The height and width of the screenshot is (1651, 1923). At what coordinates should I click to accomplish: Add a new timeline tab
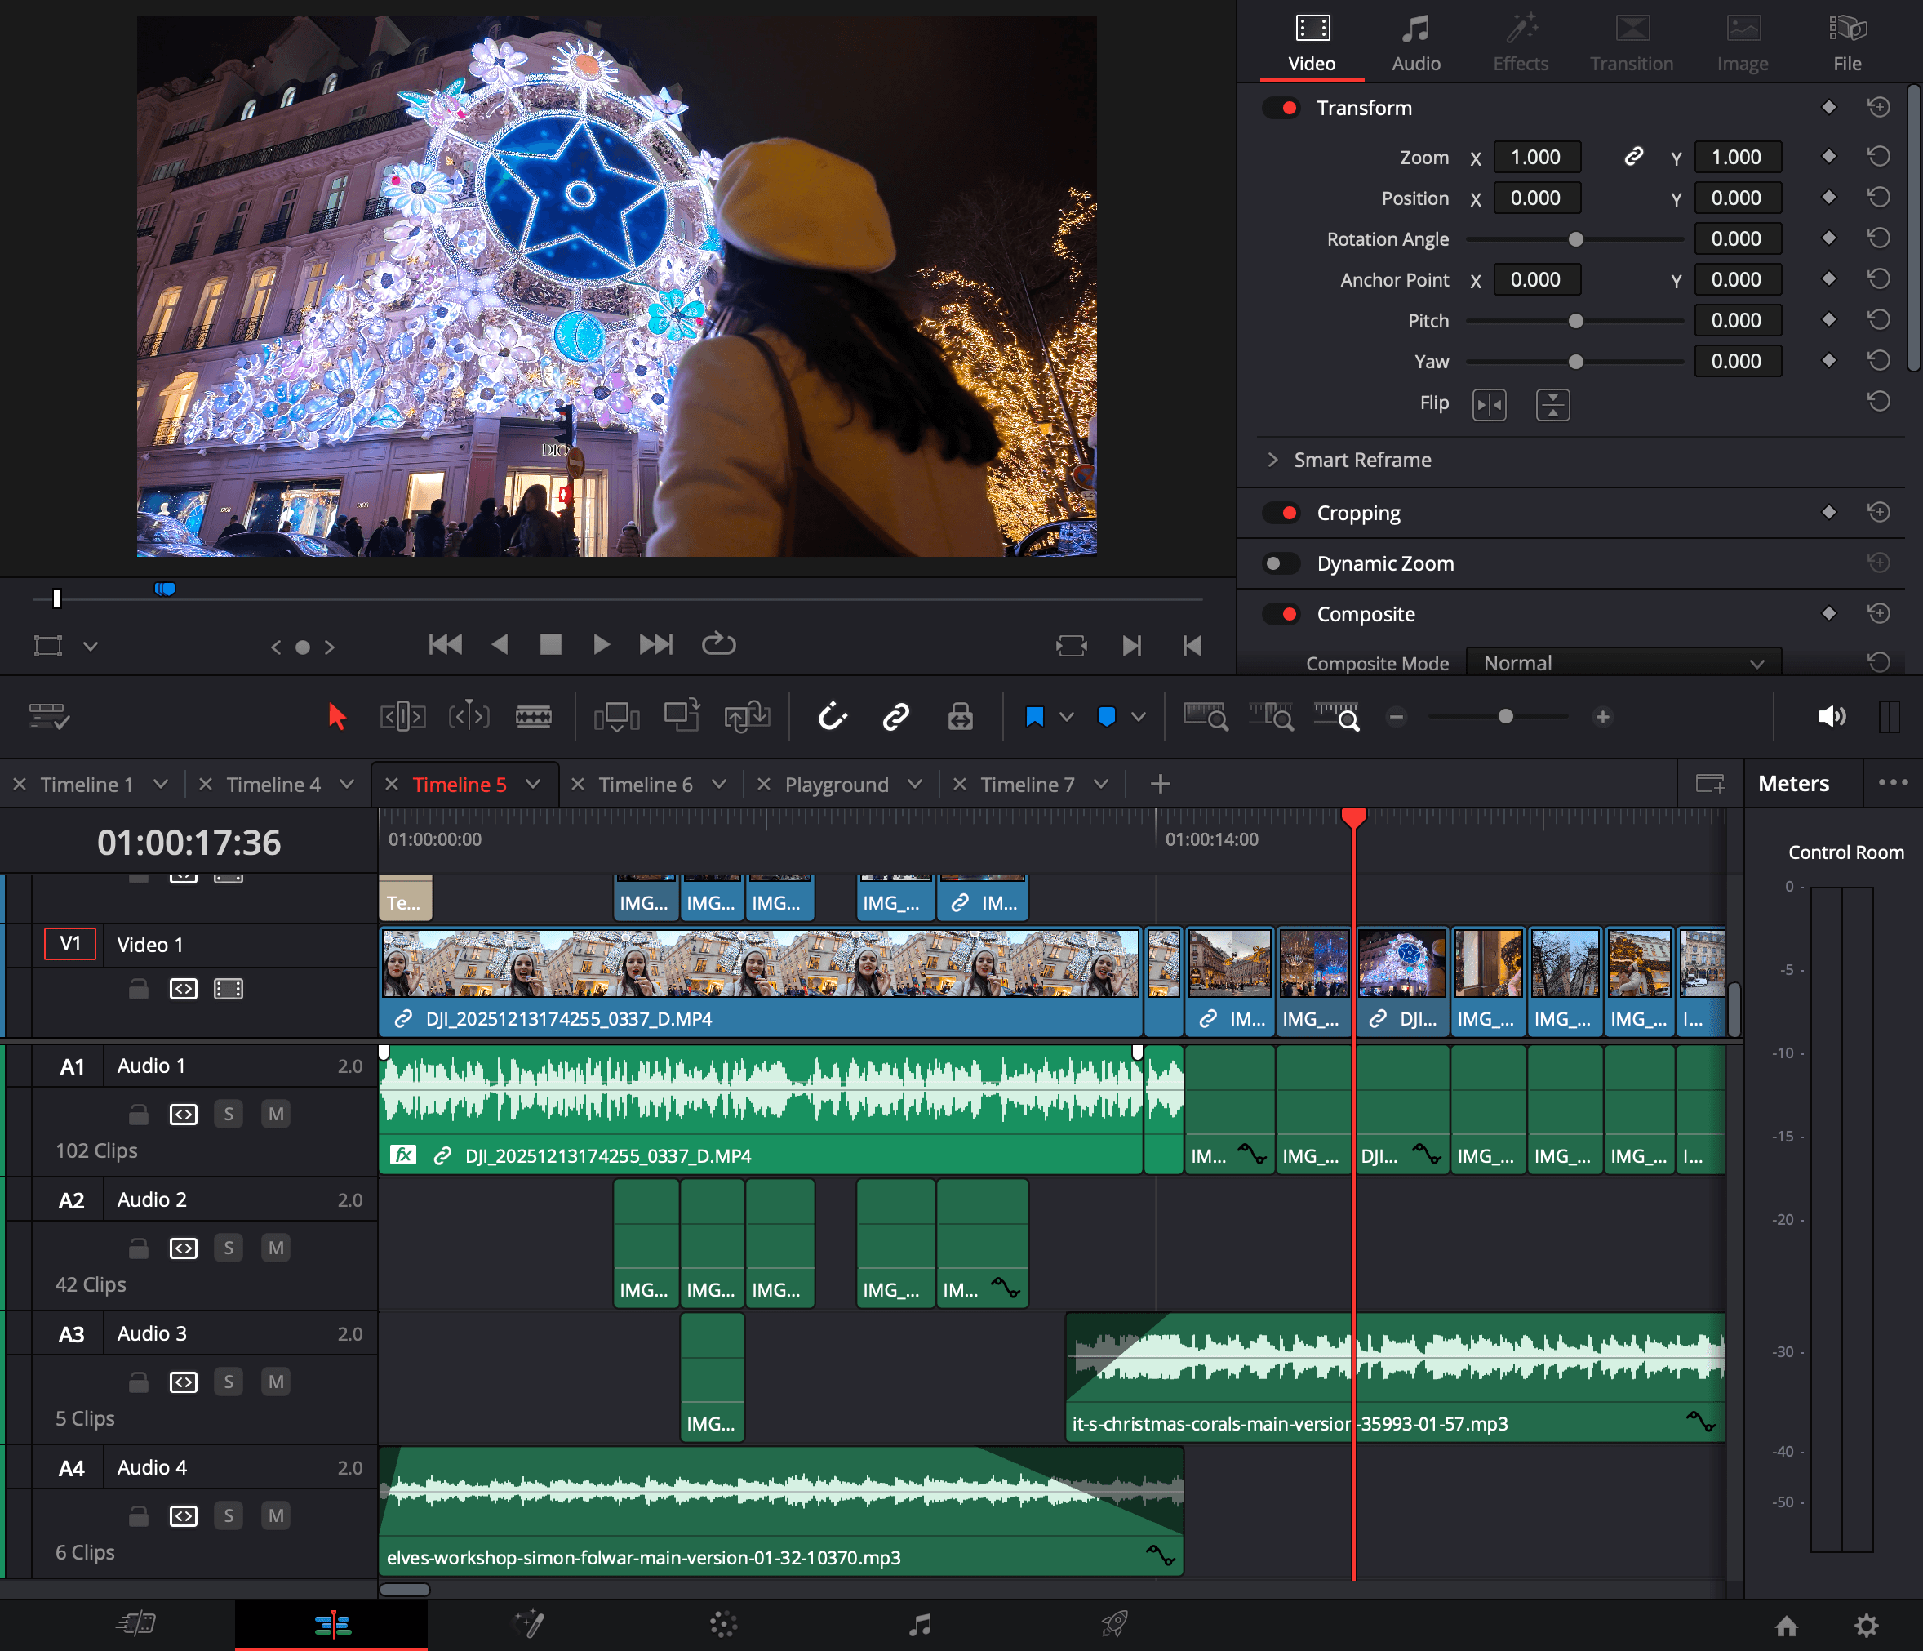point(1160,785)
